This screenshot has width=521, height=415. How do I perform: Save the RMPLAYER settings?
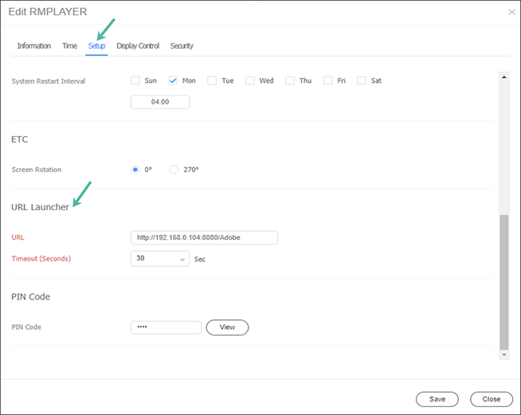[437, 399]
